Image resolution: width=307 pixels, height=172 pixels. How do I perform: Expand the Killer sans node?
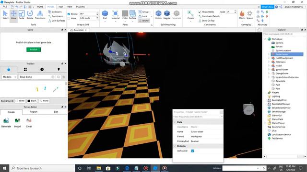coord(269,62)
